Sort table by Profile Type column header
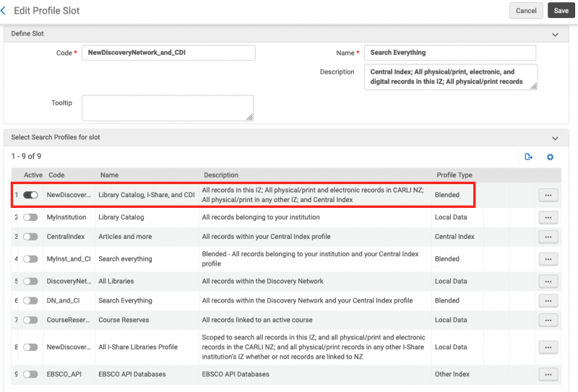 point(454,175)
